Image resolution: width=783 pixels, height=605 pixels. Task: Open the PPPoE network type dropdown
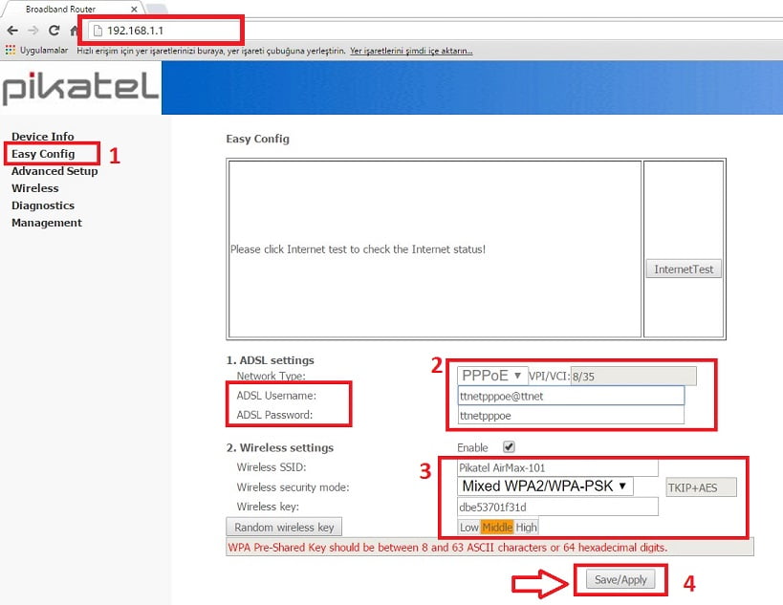coord(492,376)
